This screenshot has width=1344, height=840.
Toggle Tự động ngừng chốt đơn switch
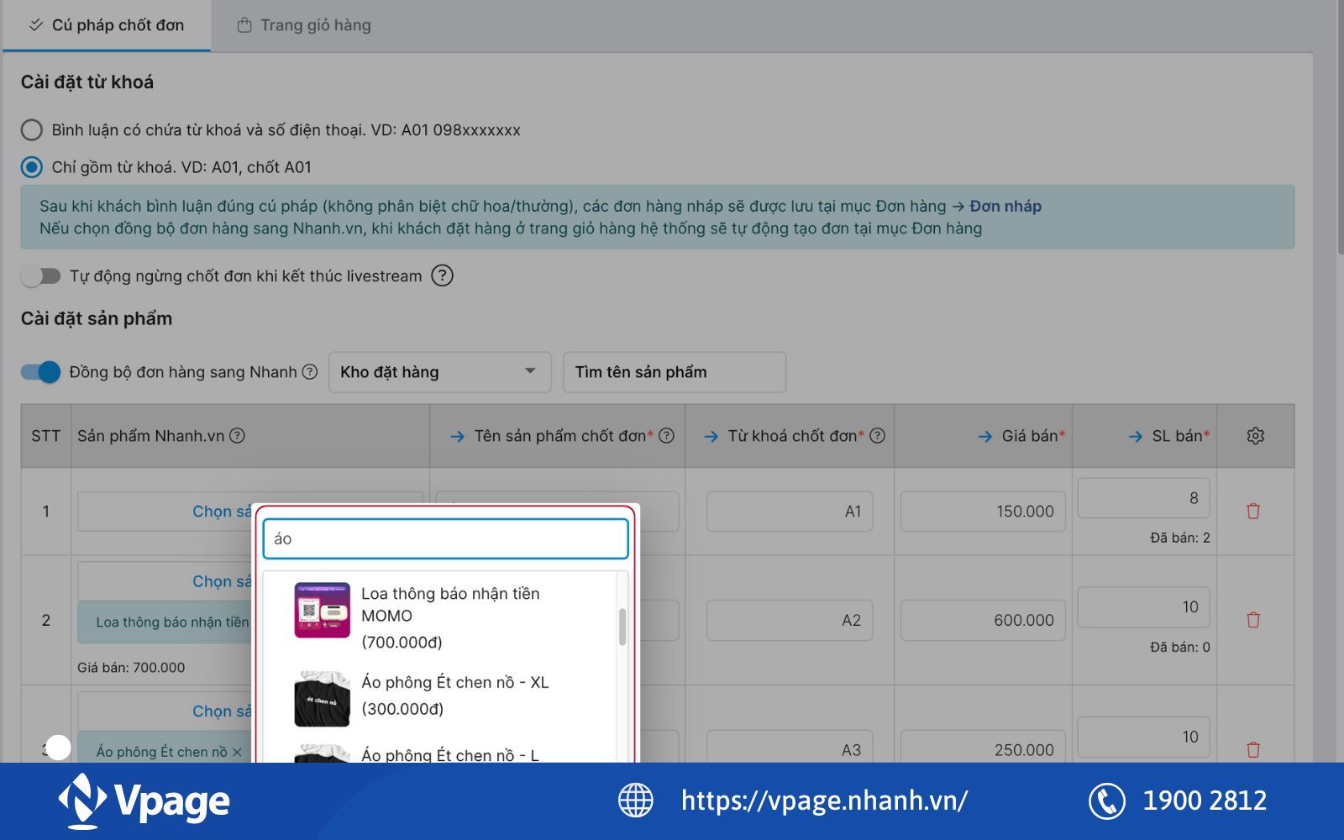coord(41,276)
